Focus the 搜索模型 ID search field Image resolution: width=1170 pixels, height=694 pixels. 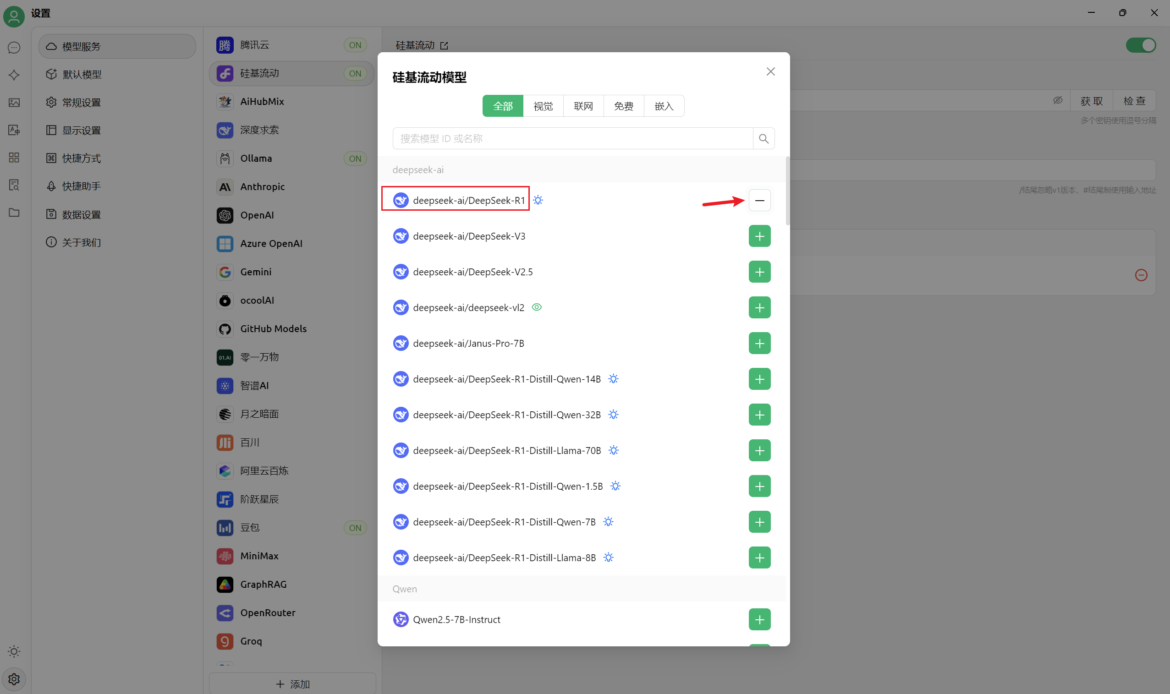pos(572,138)
